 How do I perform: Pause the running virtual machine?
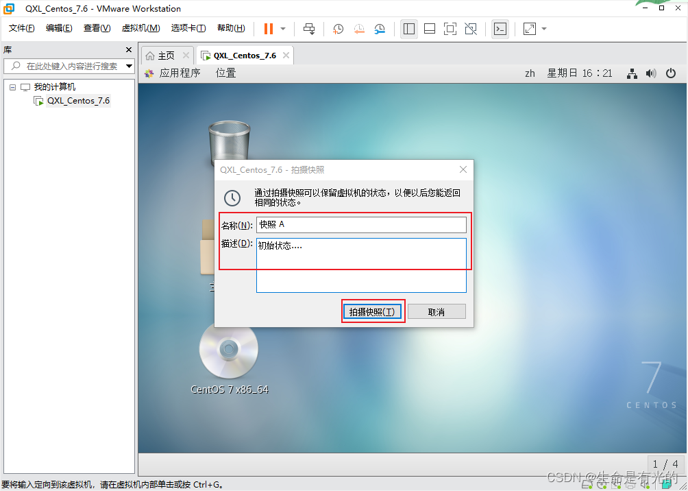point(269,29)
